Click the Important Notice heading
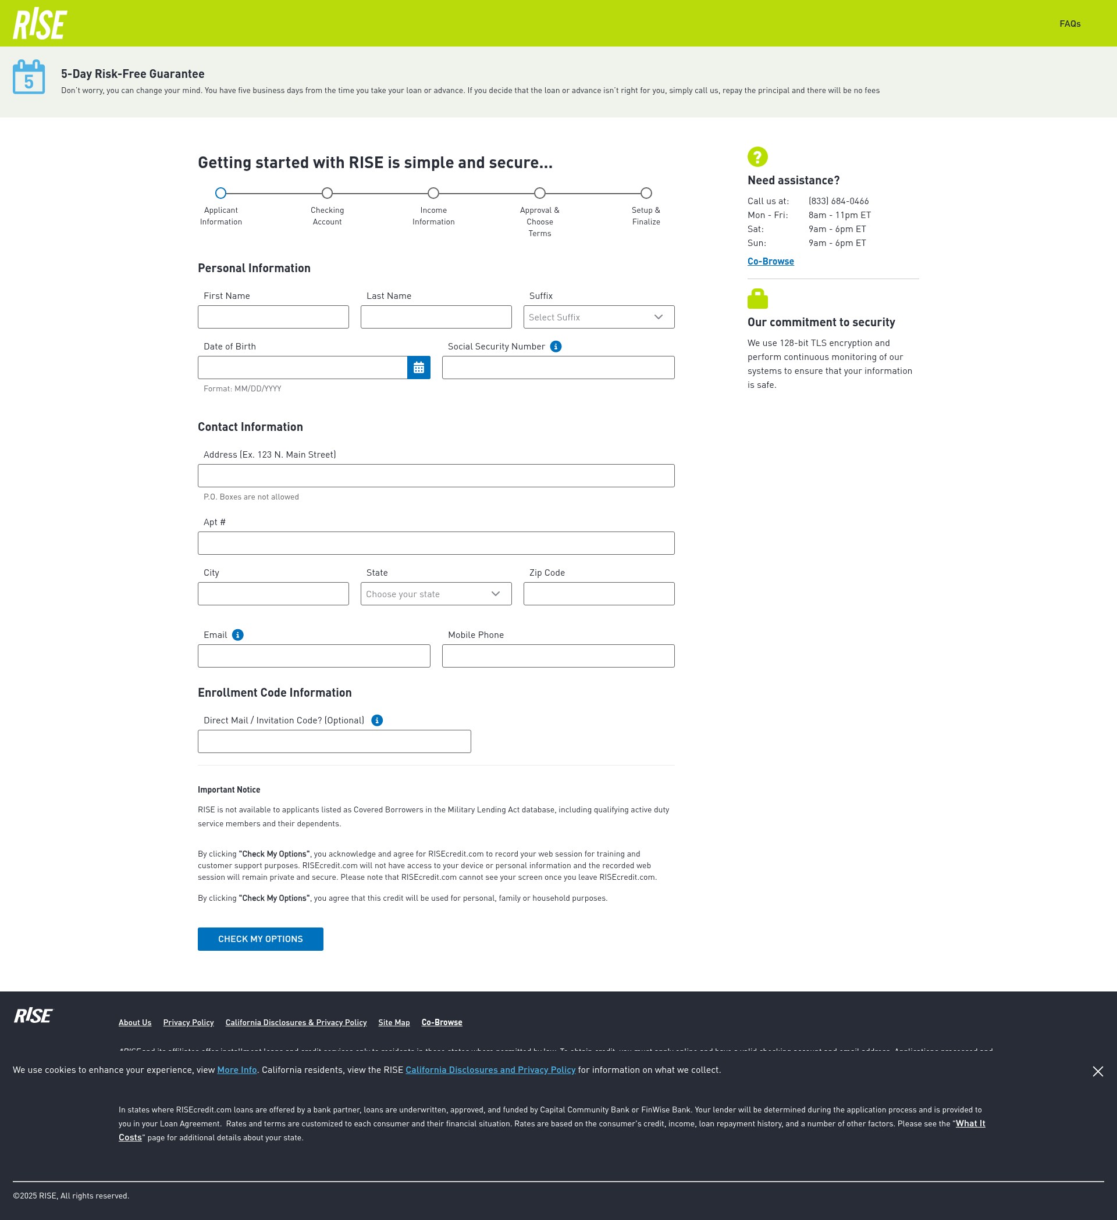This screenshot has height=1220, width=1117. point(229,790)
